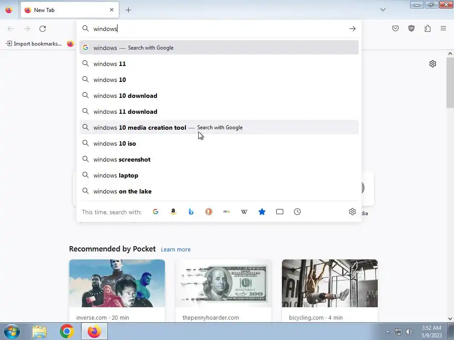Viewport: 454px width, 340px height.
Task: Open Windows Explorer from taskbar
Action: click(x=39, y=331)
